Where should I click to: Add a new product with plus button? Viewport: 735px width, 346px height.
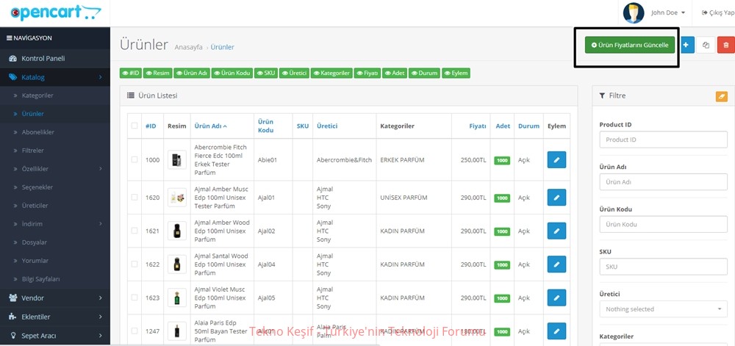(687, 45)
